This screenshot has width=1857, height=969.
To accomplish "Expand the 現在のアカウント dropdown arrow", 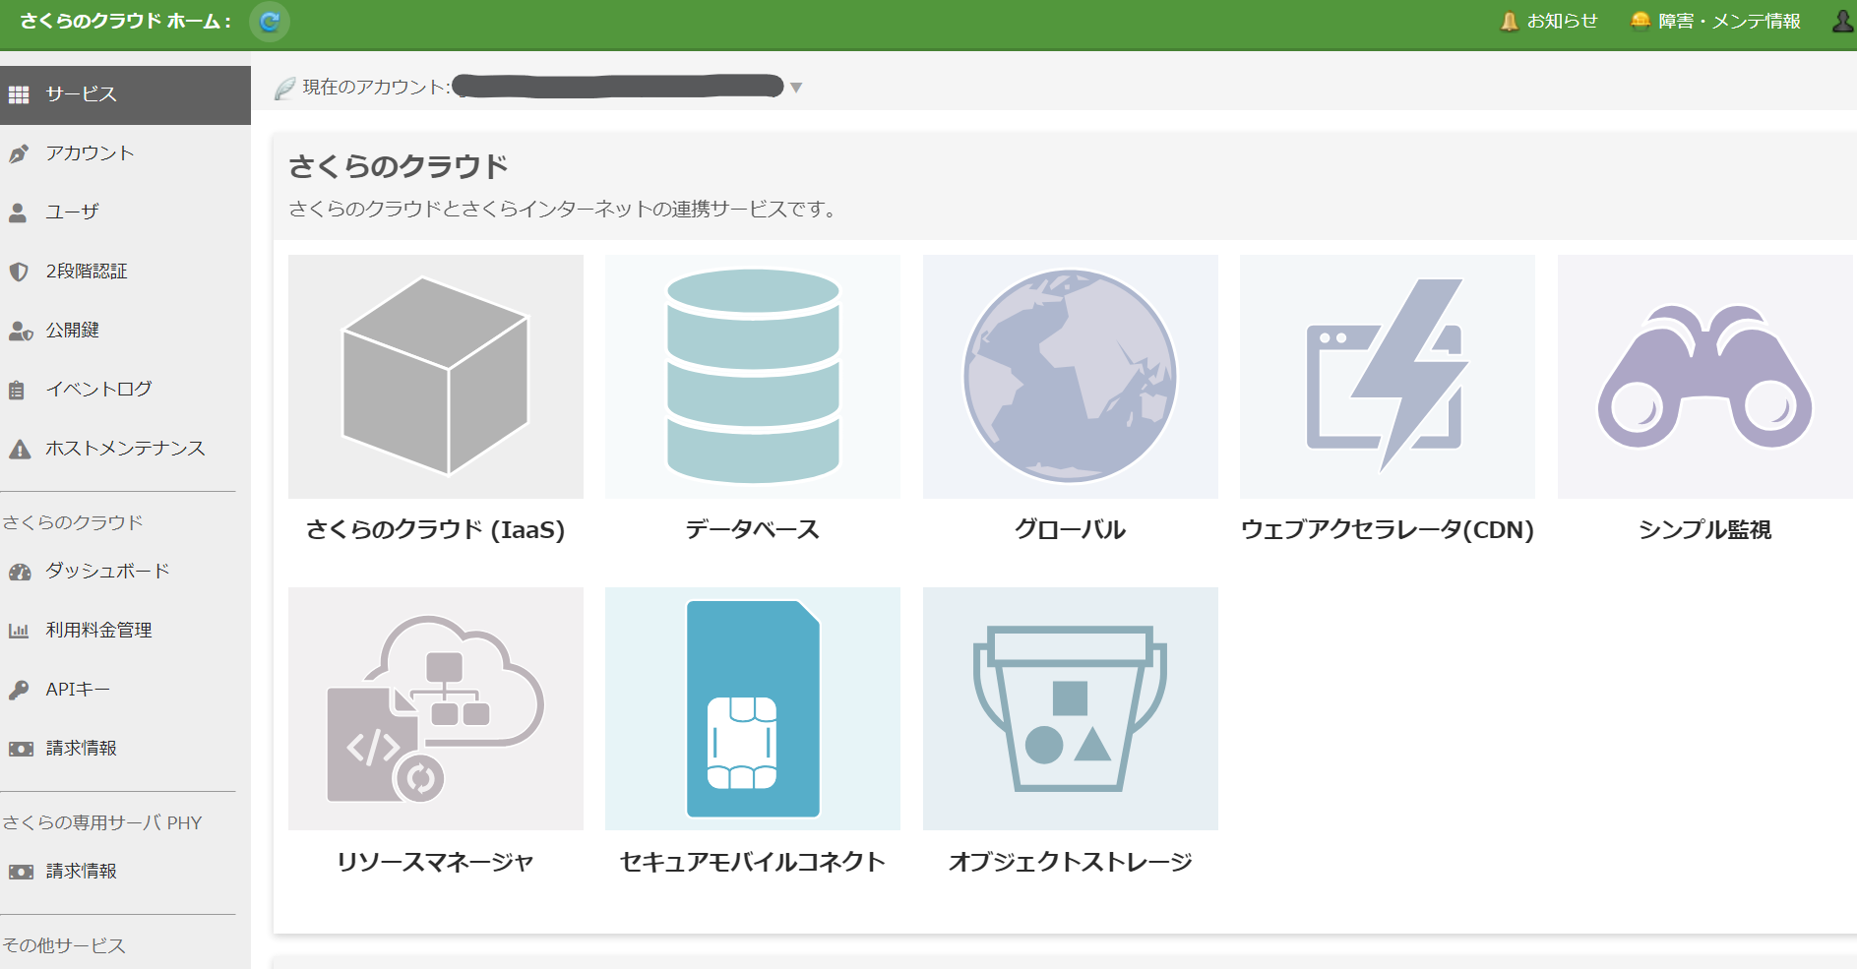I will click(x=796, y=88).
